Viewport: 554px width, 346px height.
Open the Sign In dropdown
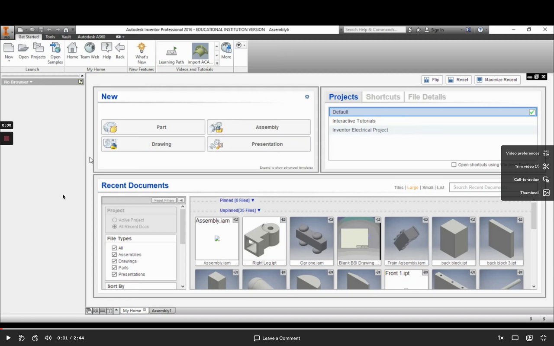click(x=444, y=30)
